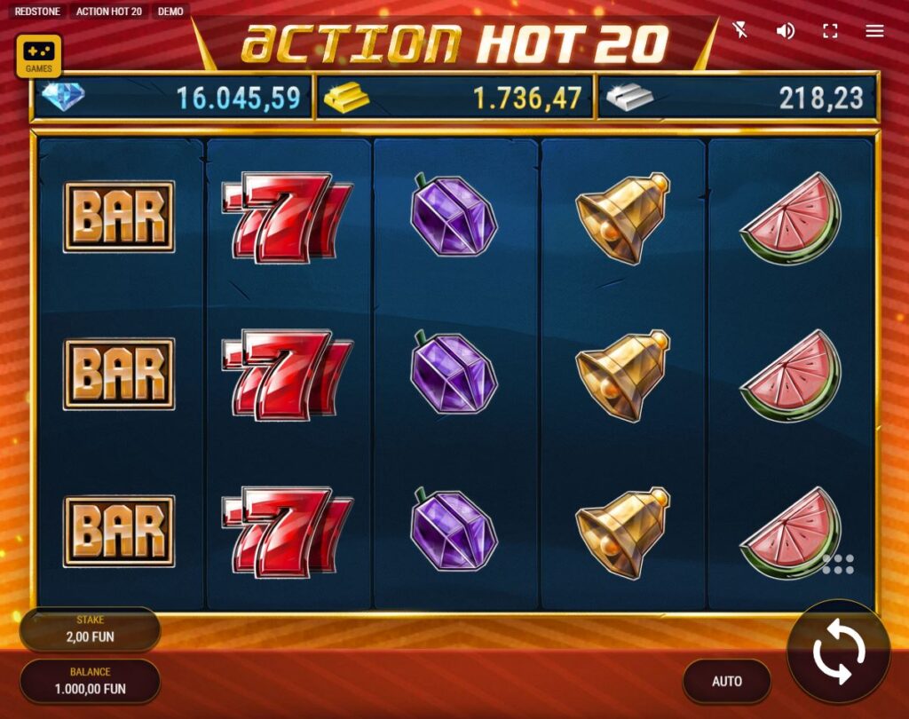
Task: Open the six-dot grid icon
Action: coord(838,565)
